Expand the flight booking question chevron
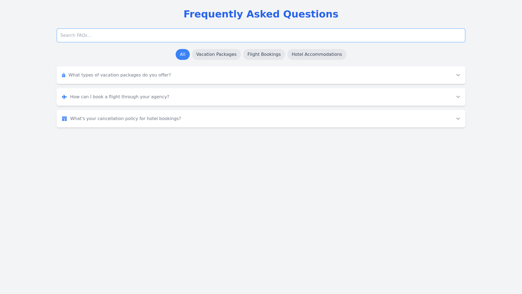The image size is (522, 294). click(458, 97)
